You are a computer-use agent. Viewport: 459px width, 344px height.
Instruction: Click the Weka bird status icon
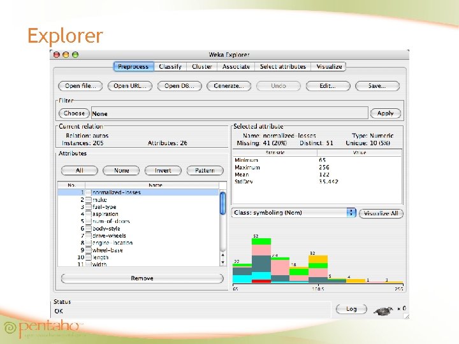[x=384, y=311]
